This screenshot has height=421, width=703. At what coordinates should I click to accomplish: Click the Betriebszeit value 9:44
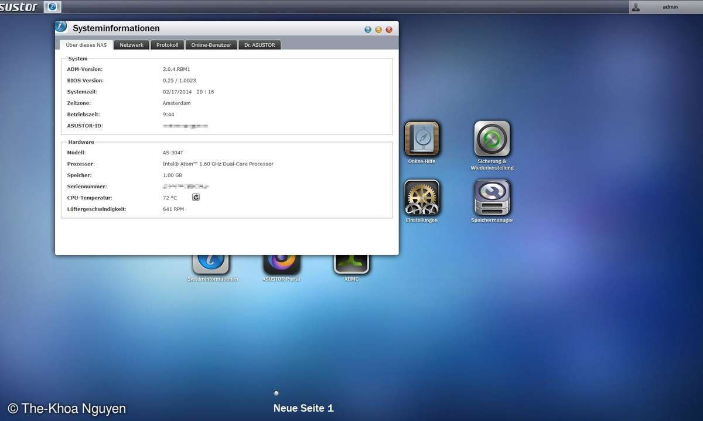[x=168, y=115]
